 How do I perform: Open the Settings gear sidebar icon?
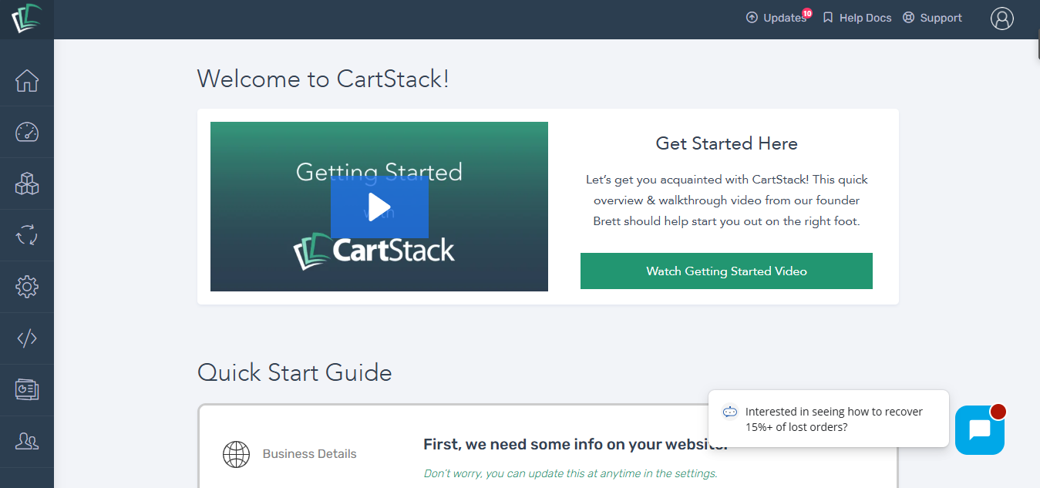pos(27,287)
